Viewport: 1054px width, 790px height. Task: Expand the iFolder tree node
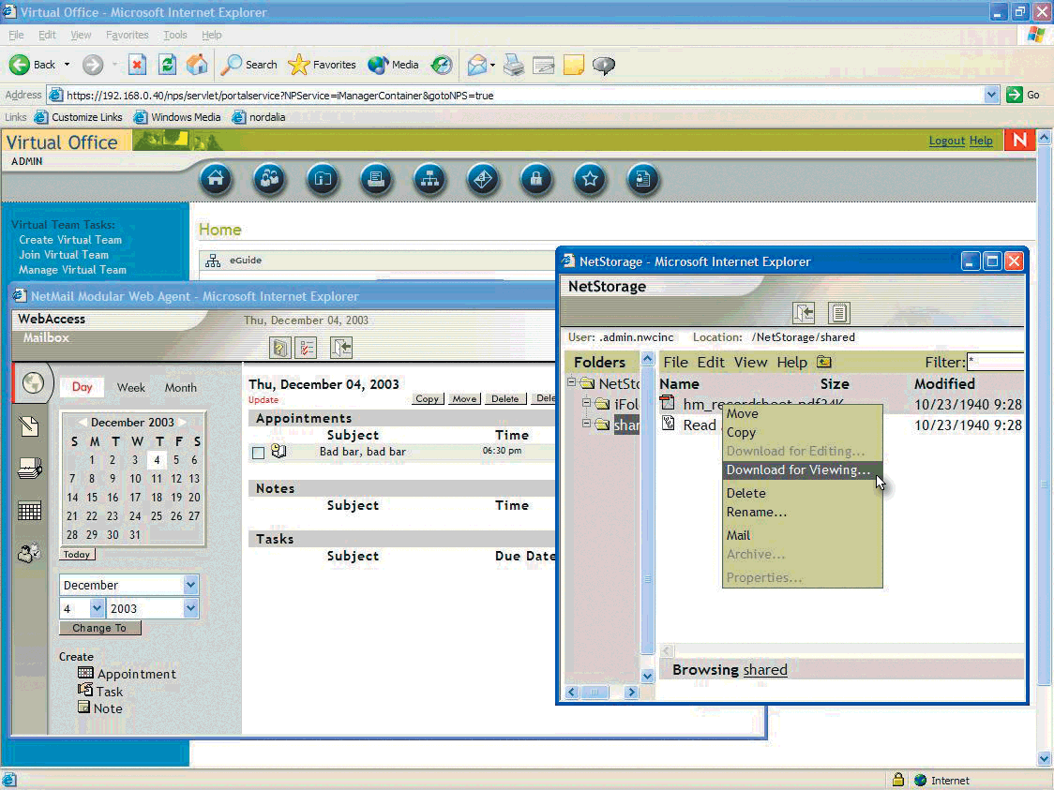[x=586, y=403]
